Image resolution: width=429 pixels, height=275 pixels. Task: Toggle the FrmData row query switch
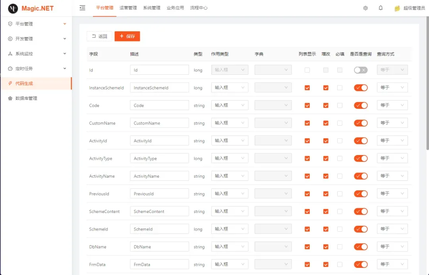click(361, 265)
